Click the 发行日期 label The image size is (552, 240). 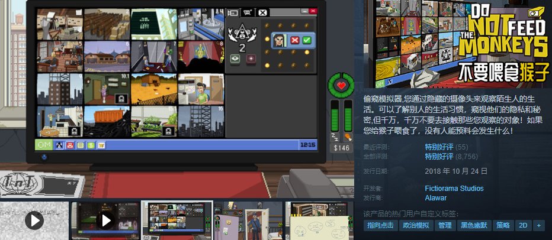coord(376,171)
